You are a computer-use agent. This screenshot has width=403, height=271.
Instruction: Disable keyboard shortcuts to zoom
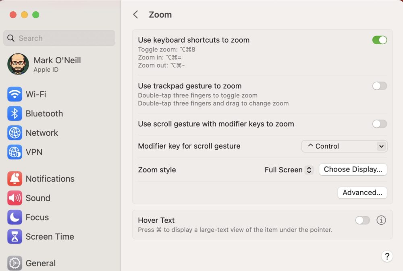tap(379, 40)
